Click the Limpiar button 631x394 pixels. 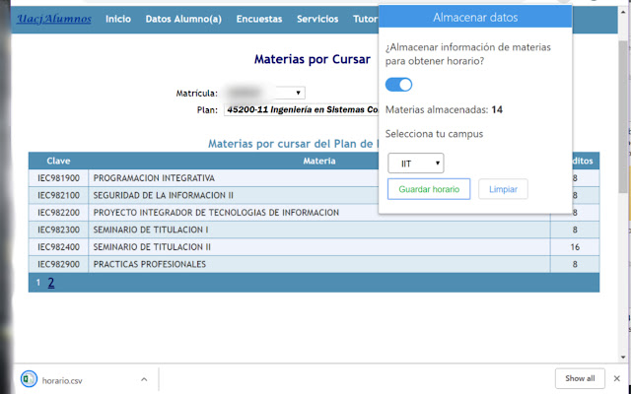pyautogui.click(x=503, y=189)
